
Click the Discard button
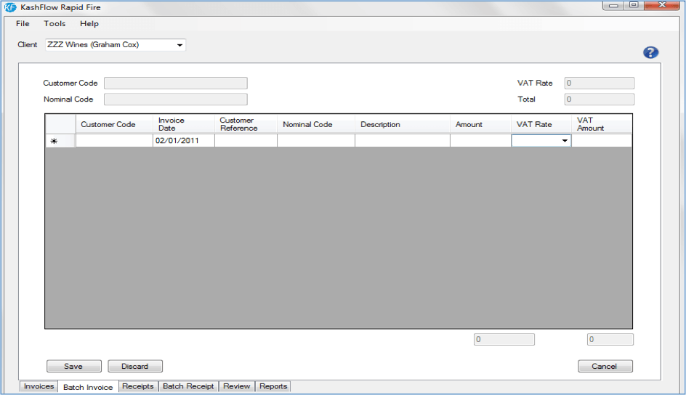pyautogui.click(x=135, y=366)
